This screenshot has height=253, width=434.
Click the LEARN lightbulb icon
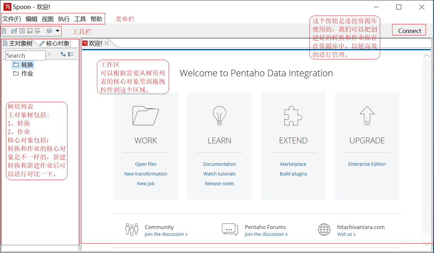[x=220, y=115]
